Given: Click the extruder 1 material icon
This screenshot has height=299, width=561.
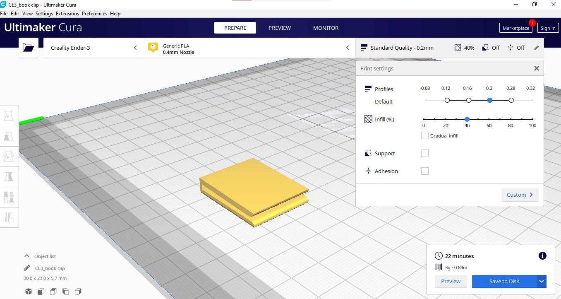Looking at the screenshot, I should click(x=153, y=48).
